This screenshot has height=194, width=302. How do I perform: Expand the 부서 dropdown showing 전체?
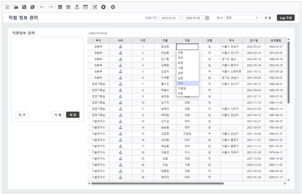pos(241,18)
